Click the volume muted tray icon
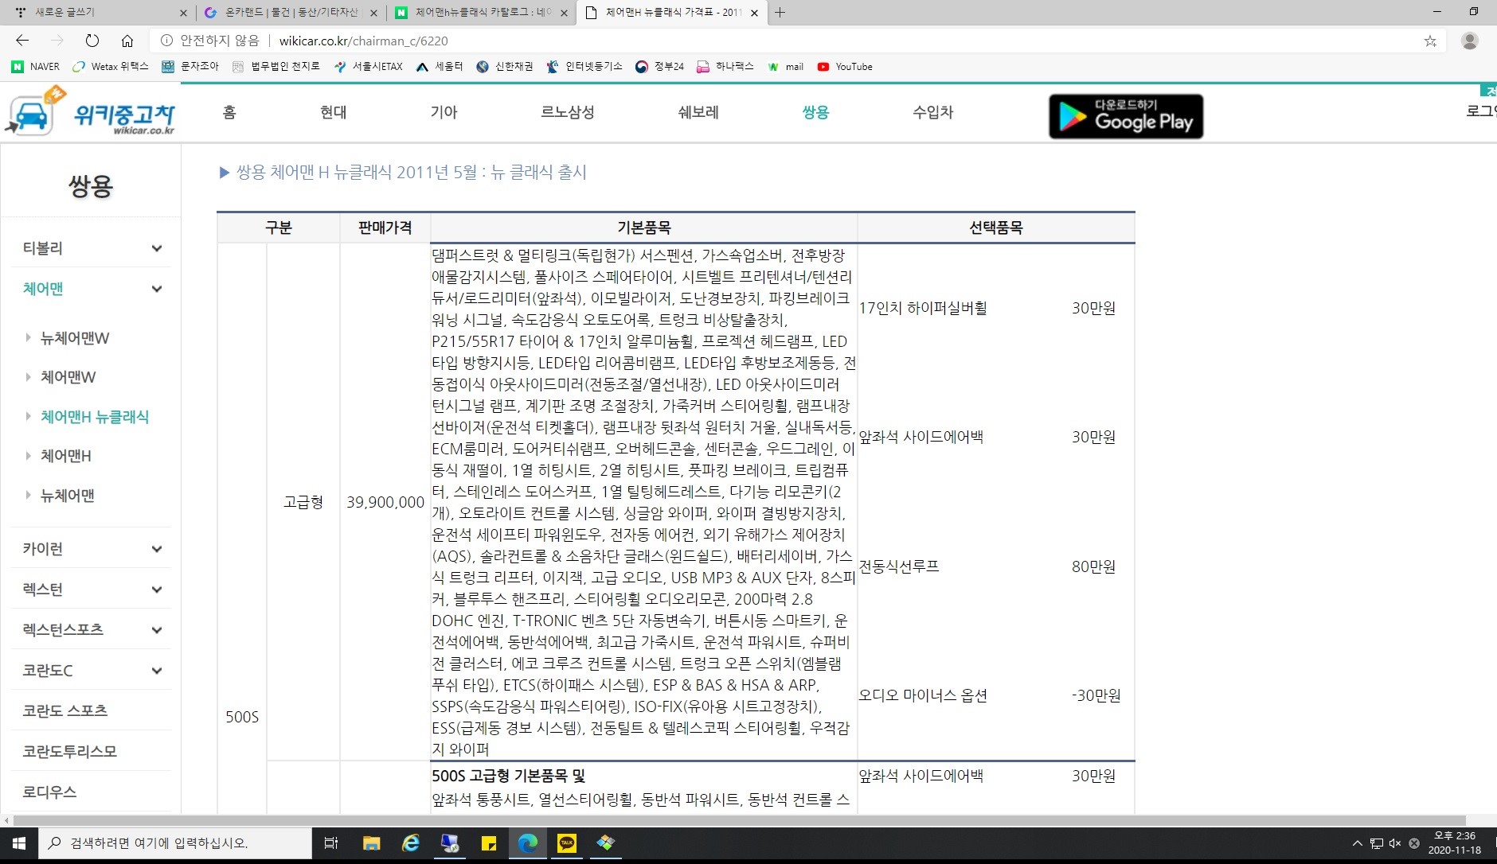Image resolution: width=1497 pixels, height=864 pixels. (x=1395, y=843)
